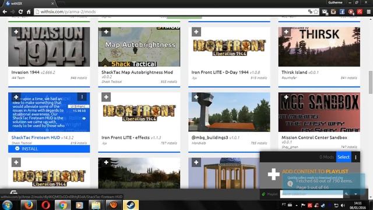Add @mbg_buildings3 with its plus icon
Viewport: 373px width, 210px height.
point(196,97)
